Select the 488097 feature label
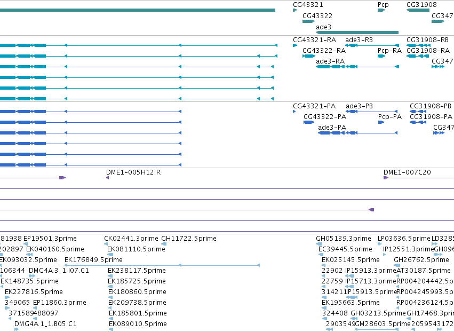454x332 pixels. (46, 313)
